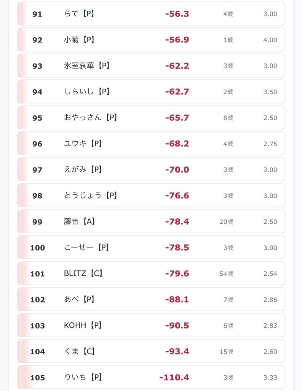302x391 pixels.
Task: Open 藤吉【A】 player entry
Action: 151,221
